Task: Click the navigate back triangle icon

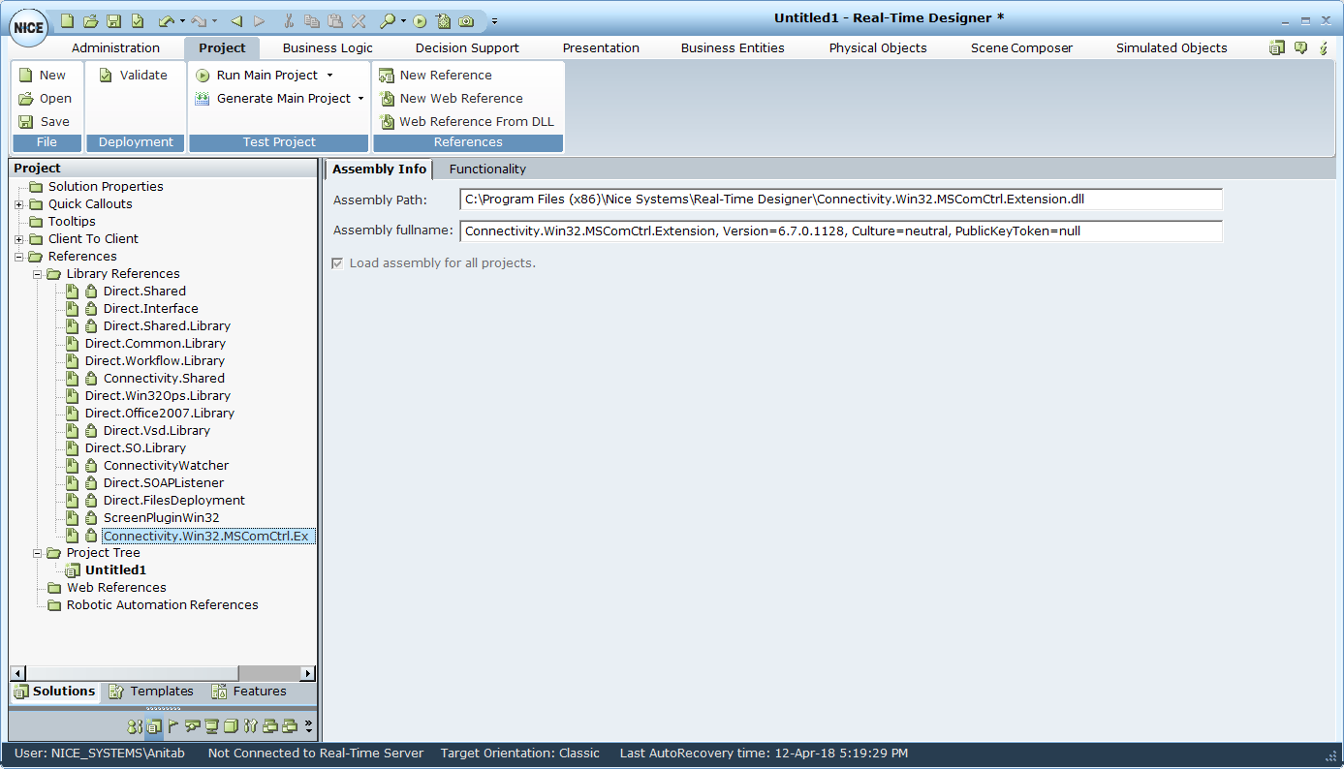Action: click(x=236, y=20)
